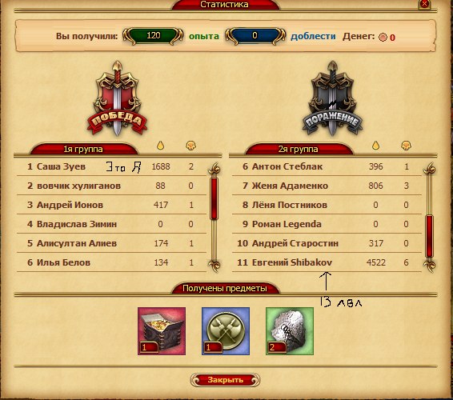
Task: Click the up arrow of group 2 scrollbar
Action: [430, 169]
